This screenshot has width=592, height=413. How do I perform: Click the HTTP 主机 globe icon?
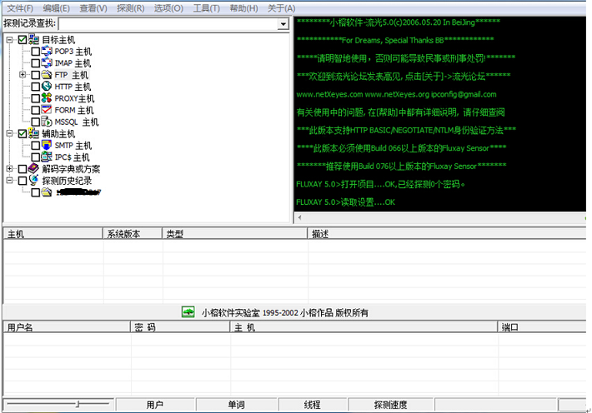pyautogui.click(x=48, y=87)
